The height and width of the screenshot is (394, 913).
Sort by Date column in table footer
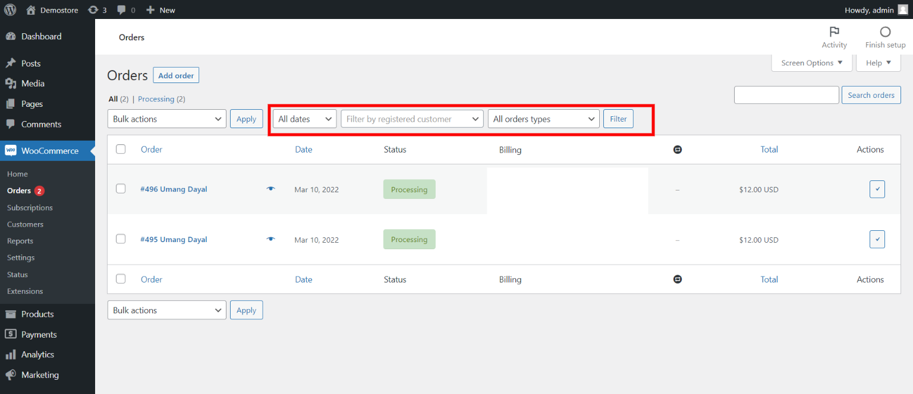(303, 279)
